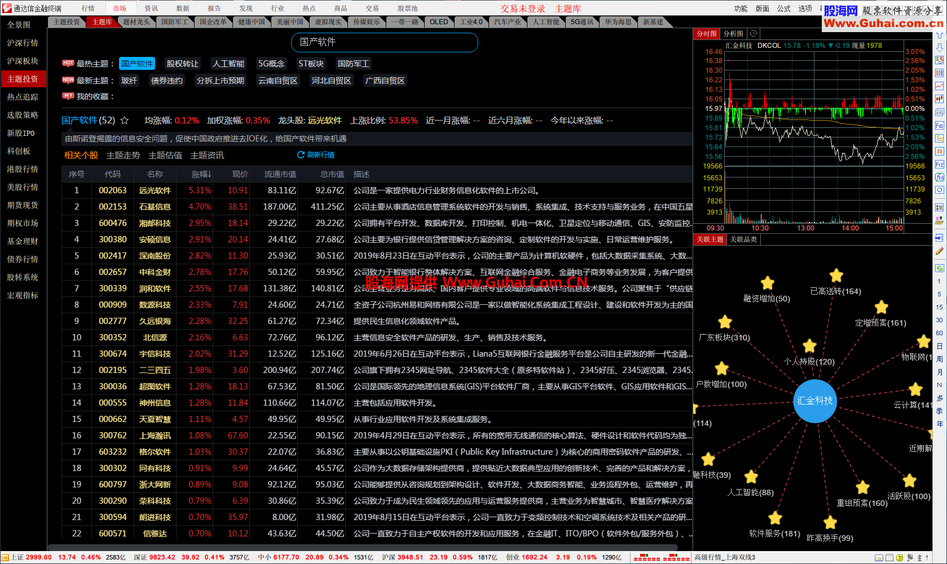
Task: Select the 日 daily period button
Action: pos(939,346)
